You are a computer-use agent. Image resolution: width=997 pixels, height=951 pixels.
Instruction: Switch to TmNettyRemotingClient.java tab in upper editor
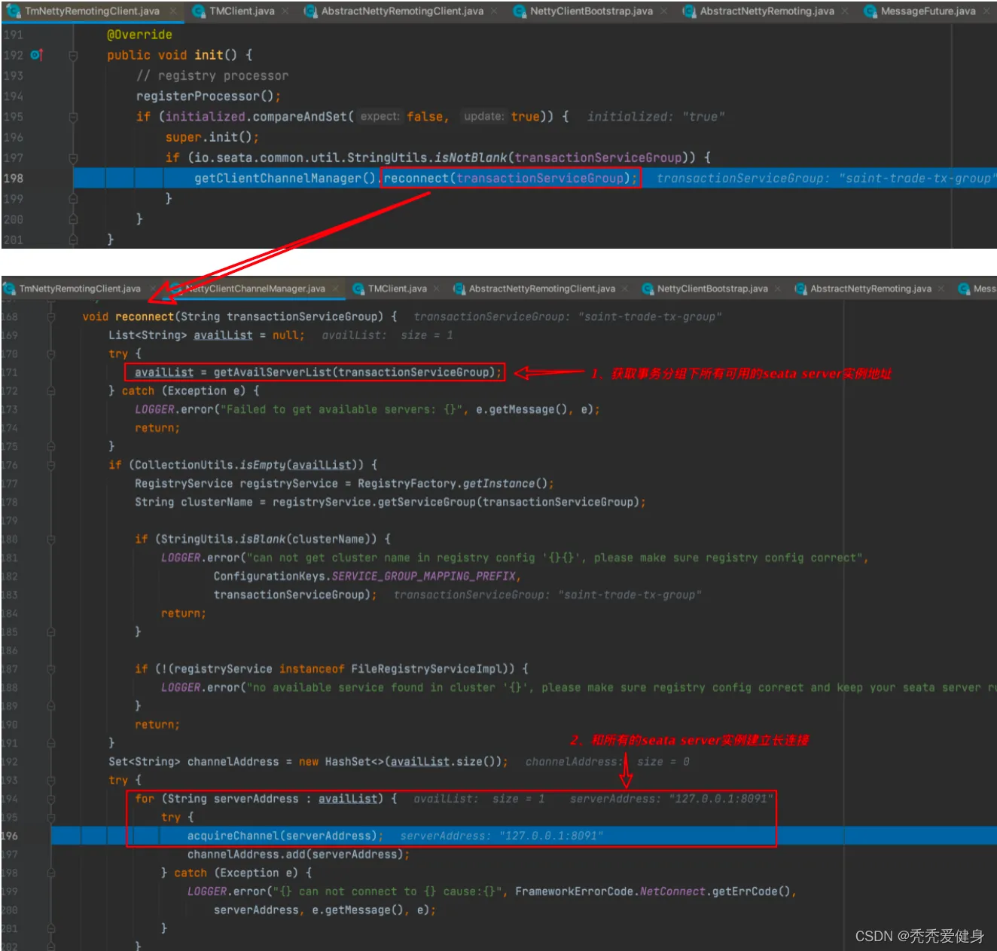92,11
